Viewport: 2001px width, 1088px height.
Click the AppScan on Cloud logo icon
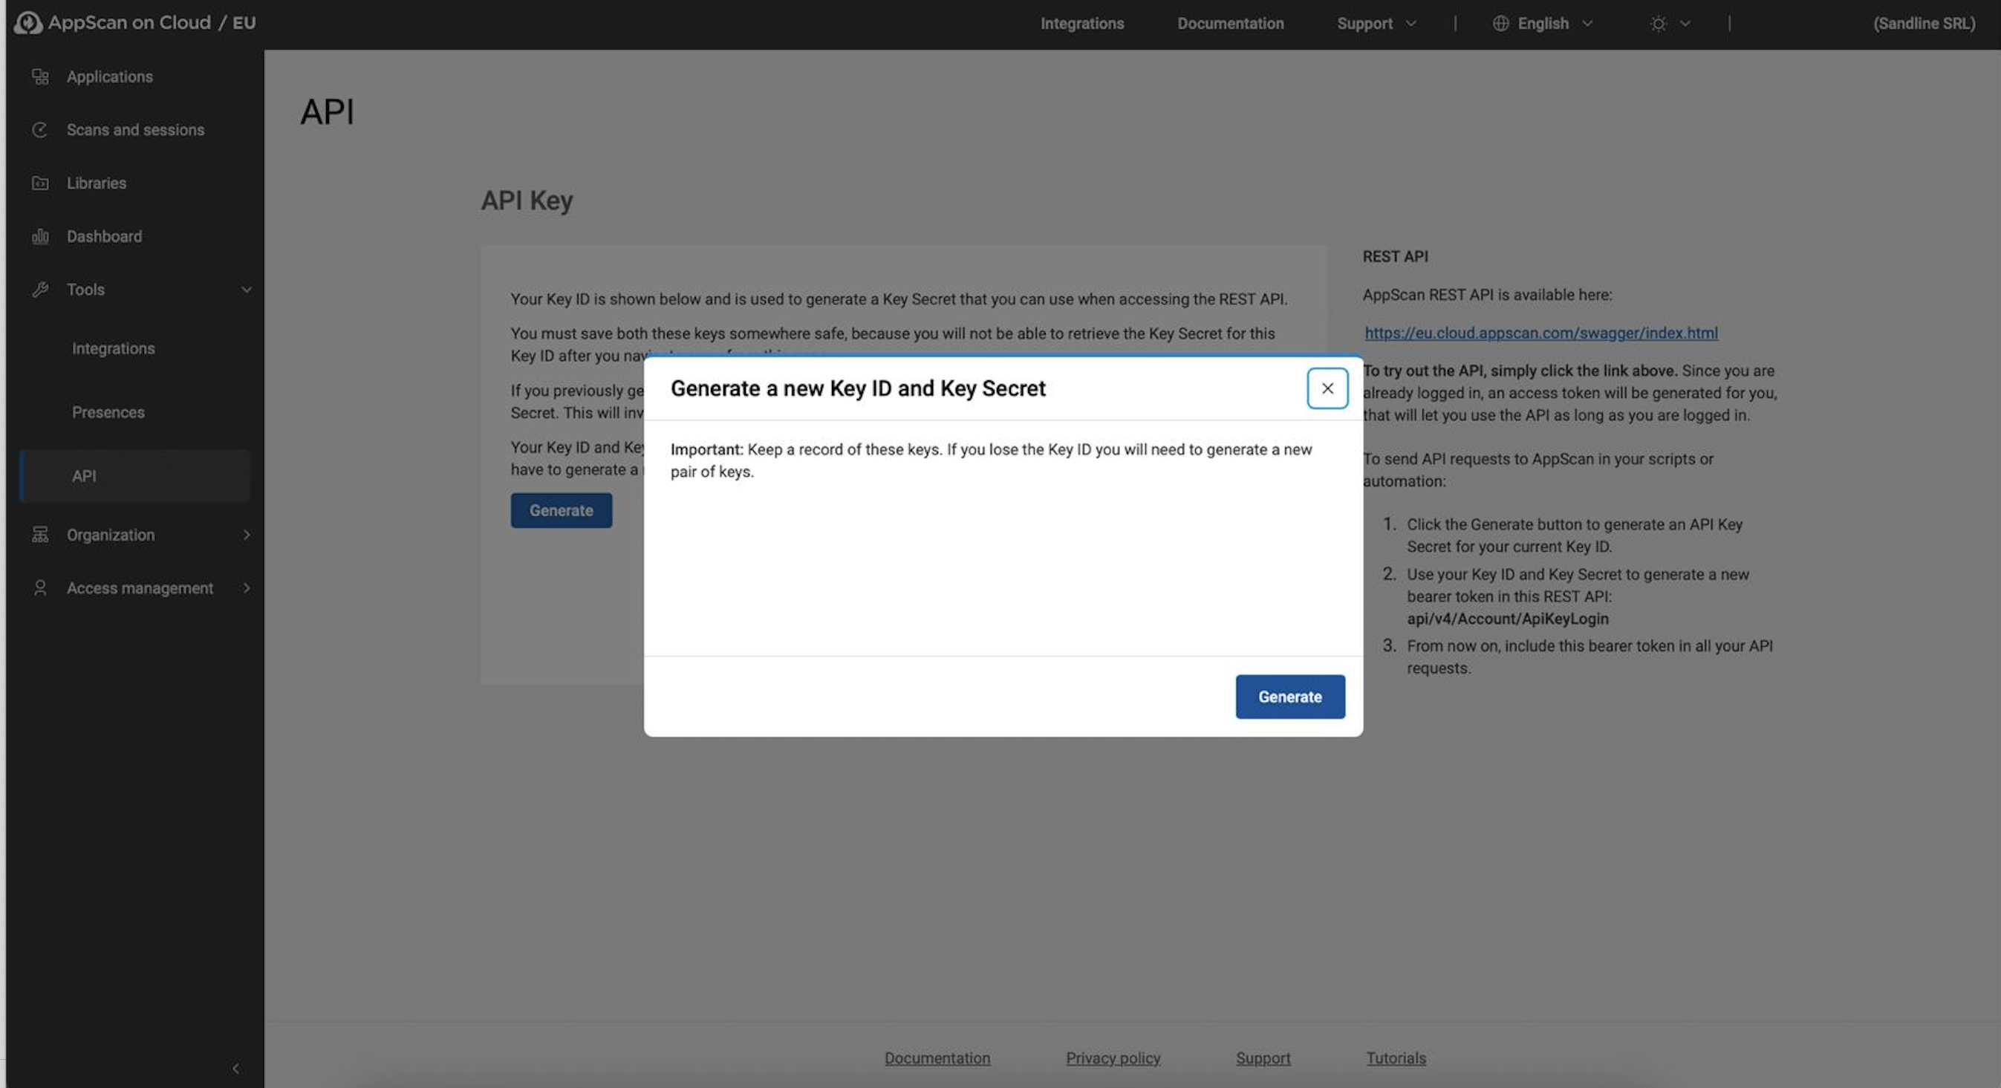point(28,22)
